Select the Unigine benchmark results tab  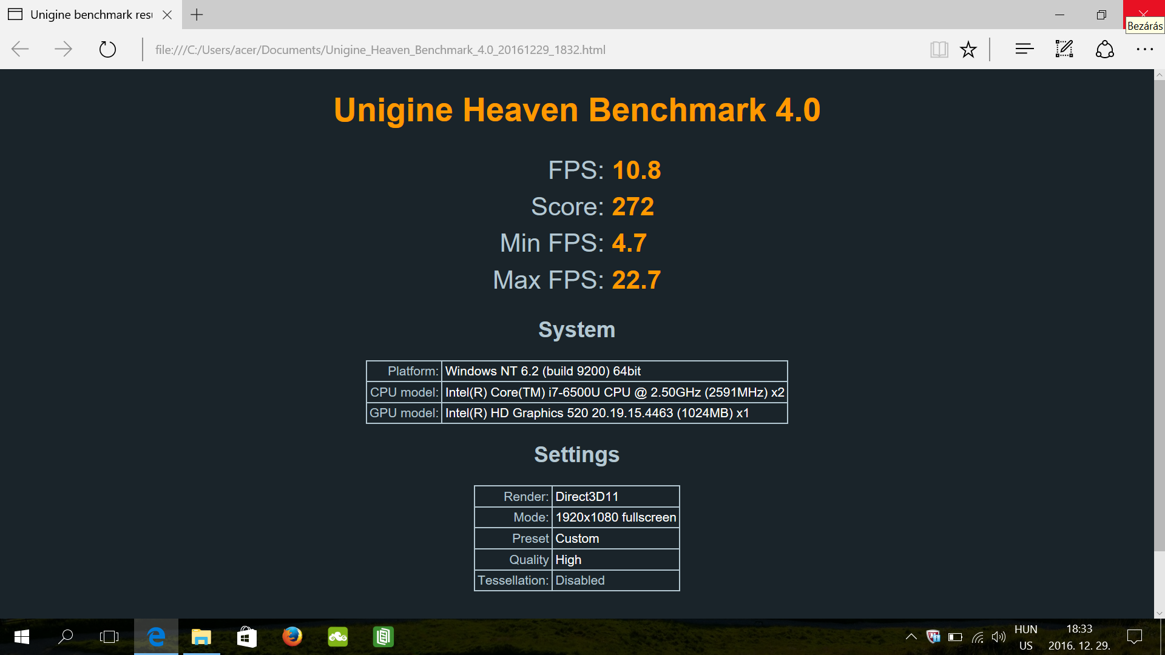pyautogui.click(x=91, y=15)
